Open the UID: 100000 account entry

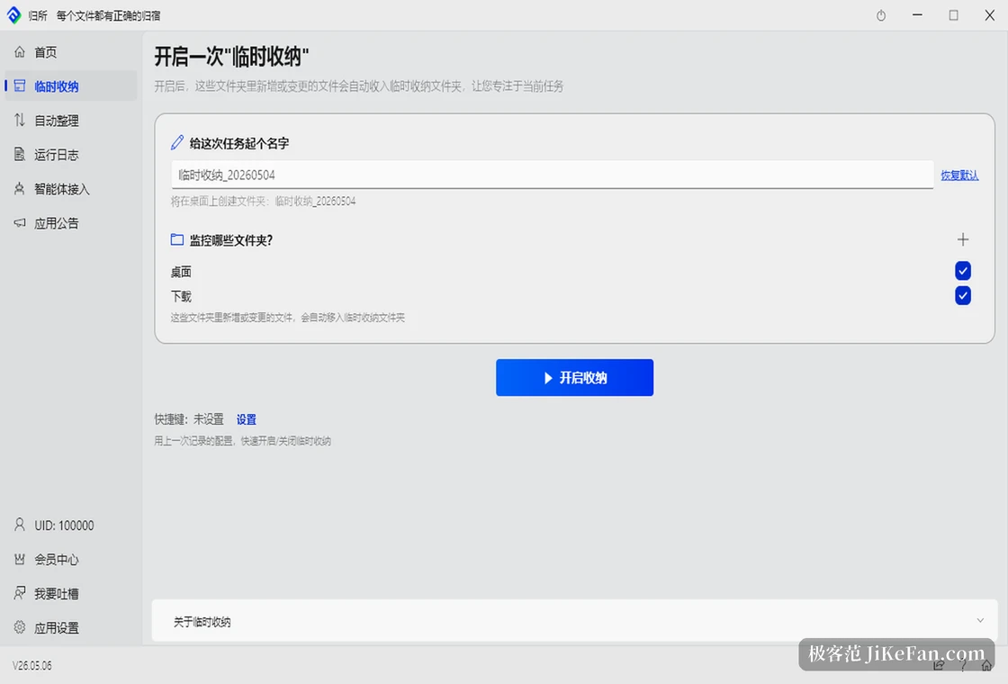click(x=71, y=526)
